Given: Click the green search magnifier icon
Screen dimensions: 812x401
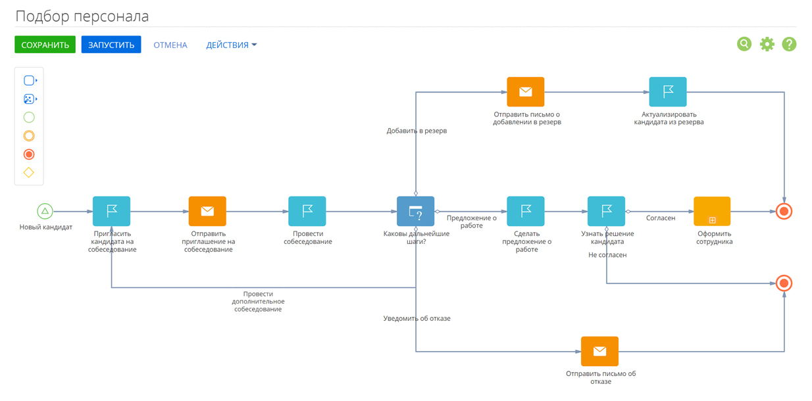Looking at the screenshot, I should (744, 44).
